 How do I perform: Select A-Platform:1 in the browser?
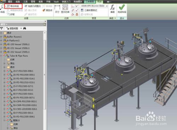pos(13,40)
